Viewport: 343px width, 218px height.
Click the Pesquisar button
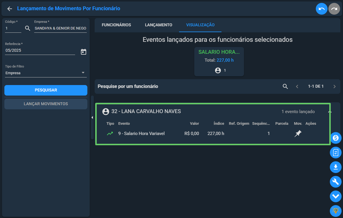[46, 90]
